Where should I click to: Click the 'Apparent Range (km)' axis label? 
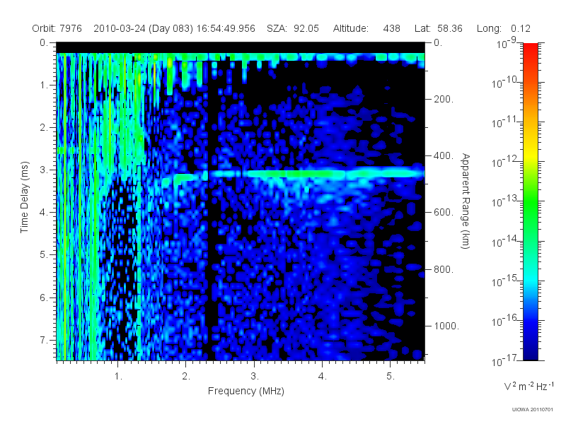point(466,201)
